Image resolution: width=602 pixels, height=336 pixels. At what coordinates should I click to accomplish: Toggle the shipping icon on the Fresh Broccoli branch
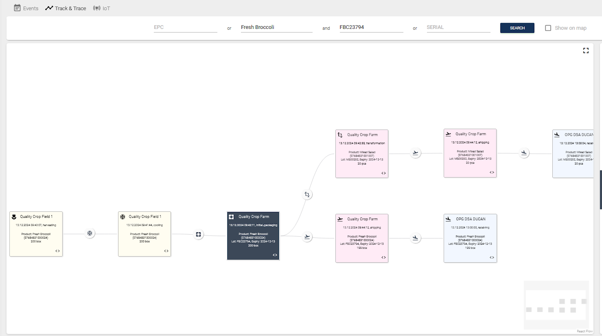[307, 237]
